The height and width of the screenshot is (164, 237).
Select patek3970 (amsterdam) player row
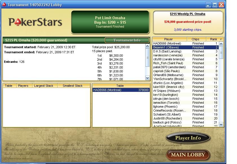185,67
